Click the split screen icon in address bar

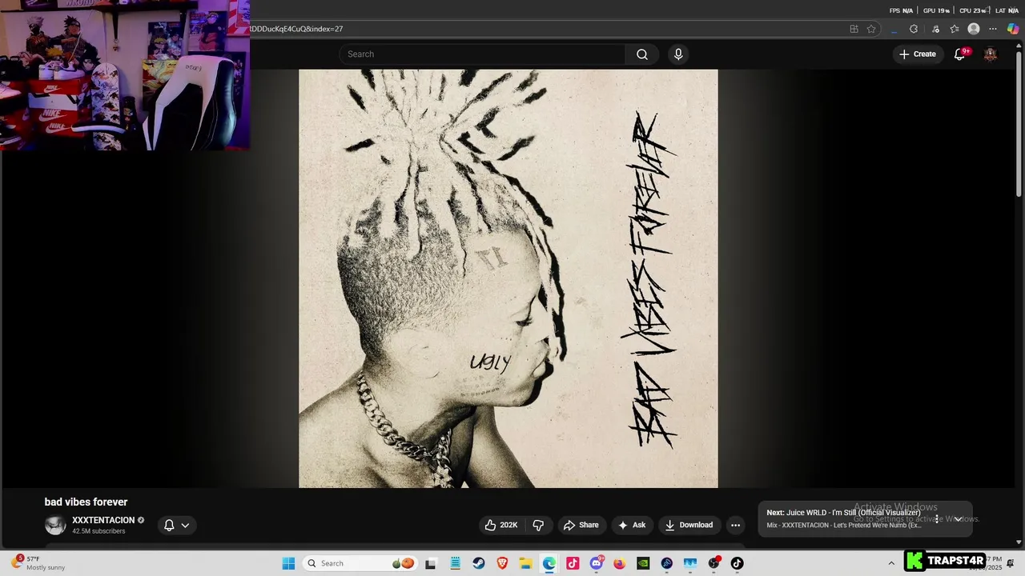(854, 29)
